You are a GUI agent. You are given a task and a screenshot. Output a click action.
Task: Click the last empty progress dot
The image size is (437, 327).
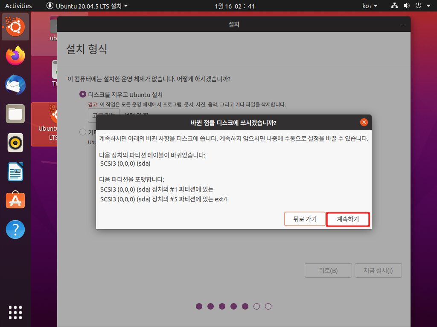coord(268,306)
